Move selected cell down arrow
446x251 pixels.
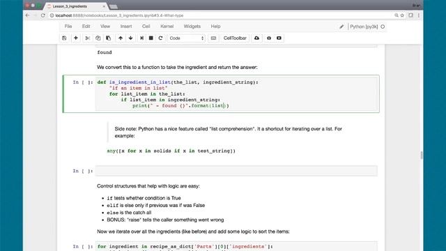point(130,38)
